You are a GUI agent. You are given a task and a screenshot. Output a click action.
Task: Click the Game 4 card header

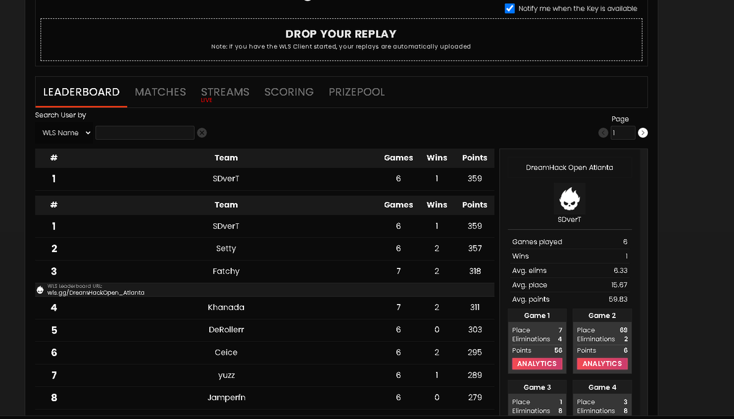602,387
